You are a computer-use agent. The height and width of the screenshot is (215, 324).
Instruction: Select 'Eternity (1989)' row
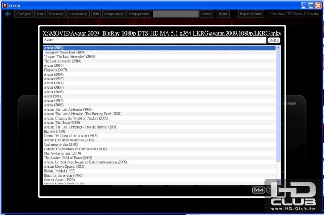point(159,131)
